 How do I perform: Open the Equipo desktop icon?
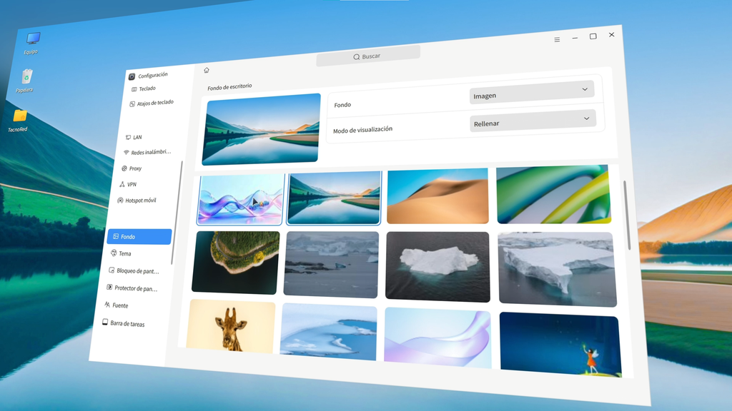pos(32,44)
